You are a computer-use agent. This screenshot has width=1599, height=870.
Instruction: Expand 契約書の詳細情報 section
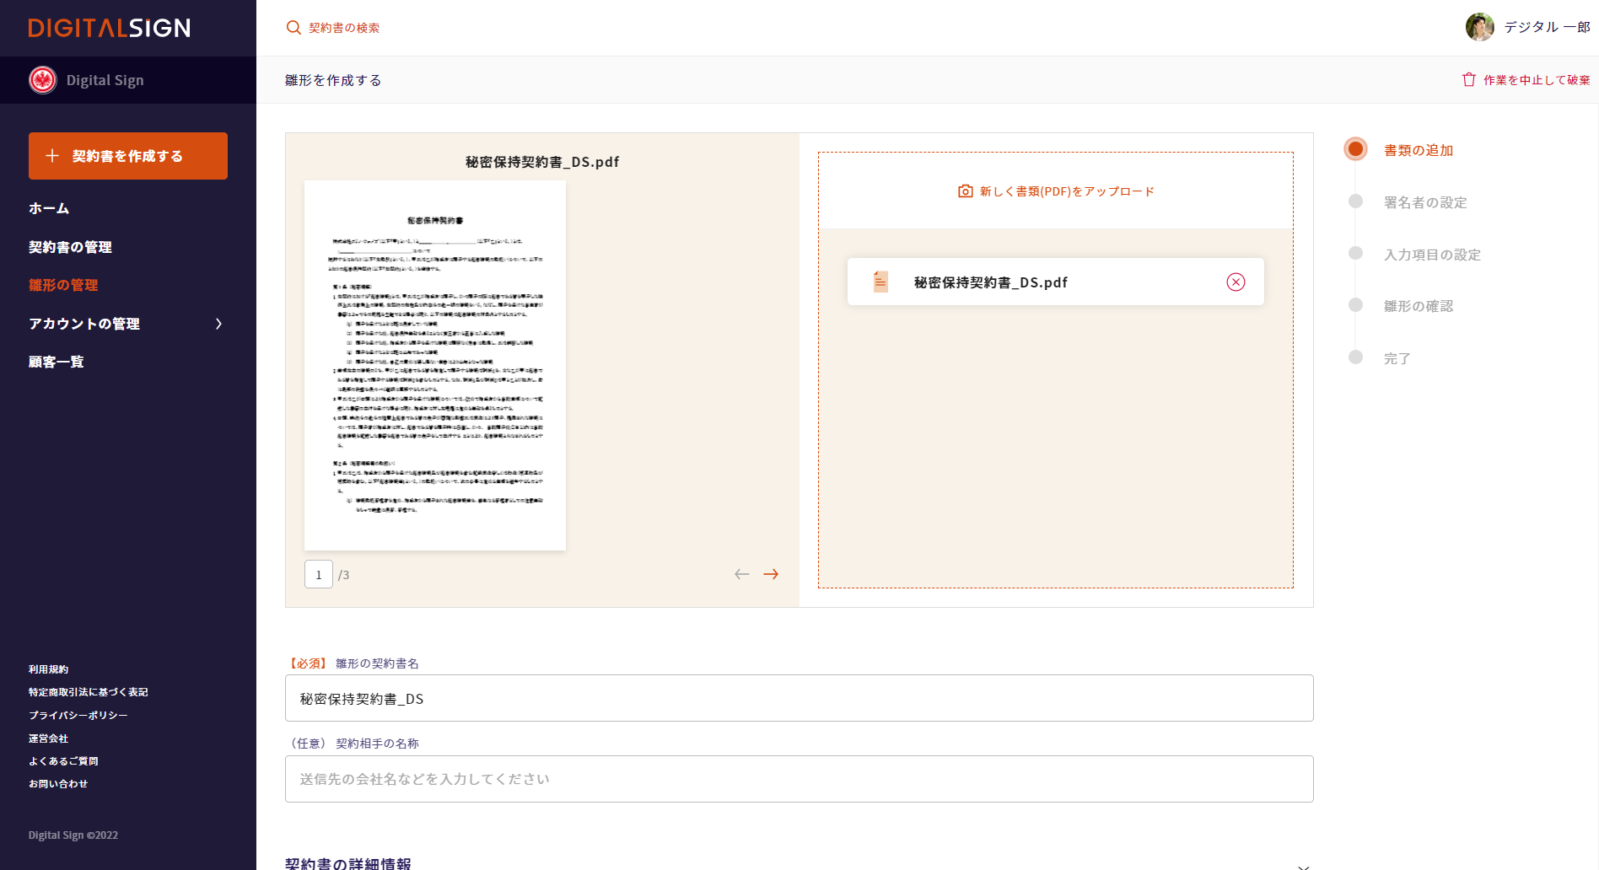pos(1303,865)
